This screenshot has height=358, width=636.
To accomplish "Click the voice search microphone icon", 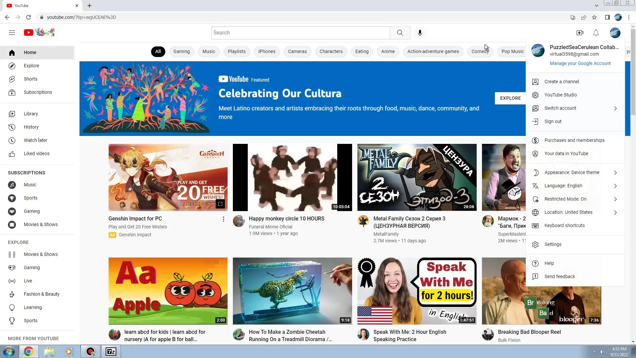I will pyautogui.click(x=420, y=33).
